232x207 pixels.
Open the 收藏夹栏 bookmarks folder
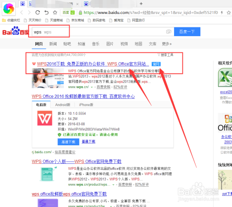click(x=11, y=20)
